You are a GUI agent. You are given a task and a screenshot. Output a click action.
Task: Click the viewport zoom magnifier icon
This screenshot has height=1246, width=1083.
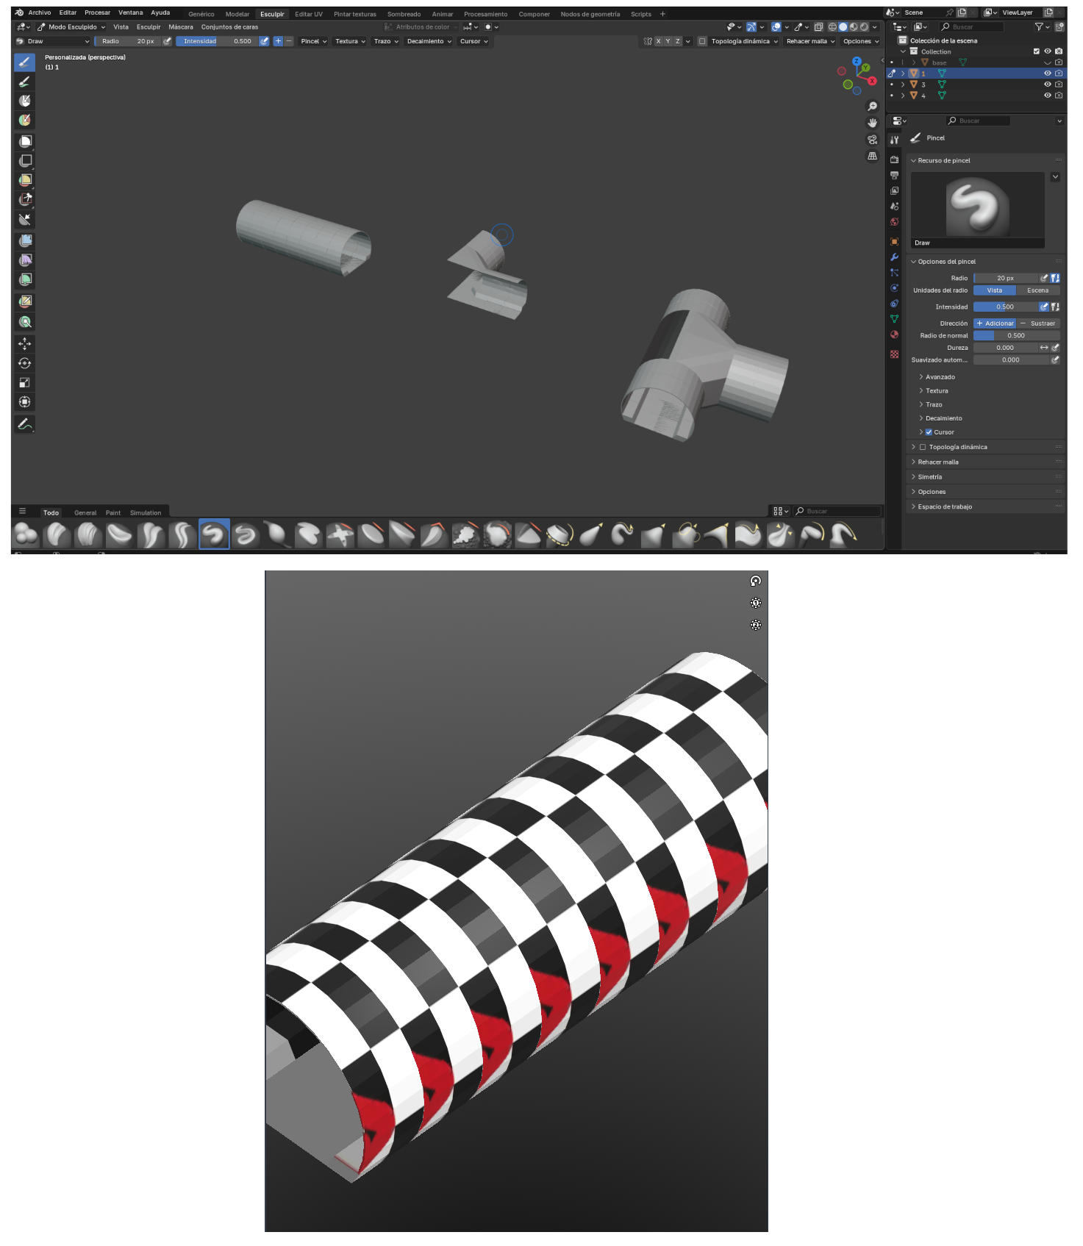point(872,107)
